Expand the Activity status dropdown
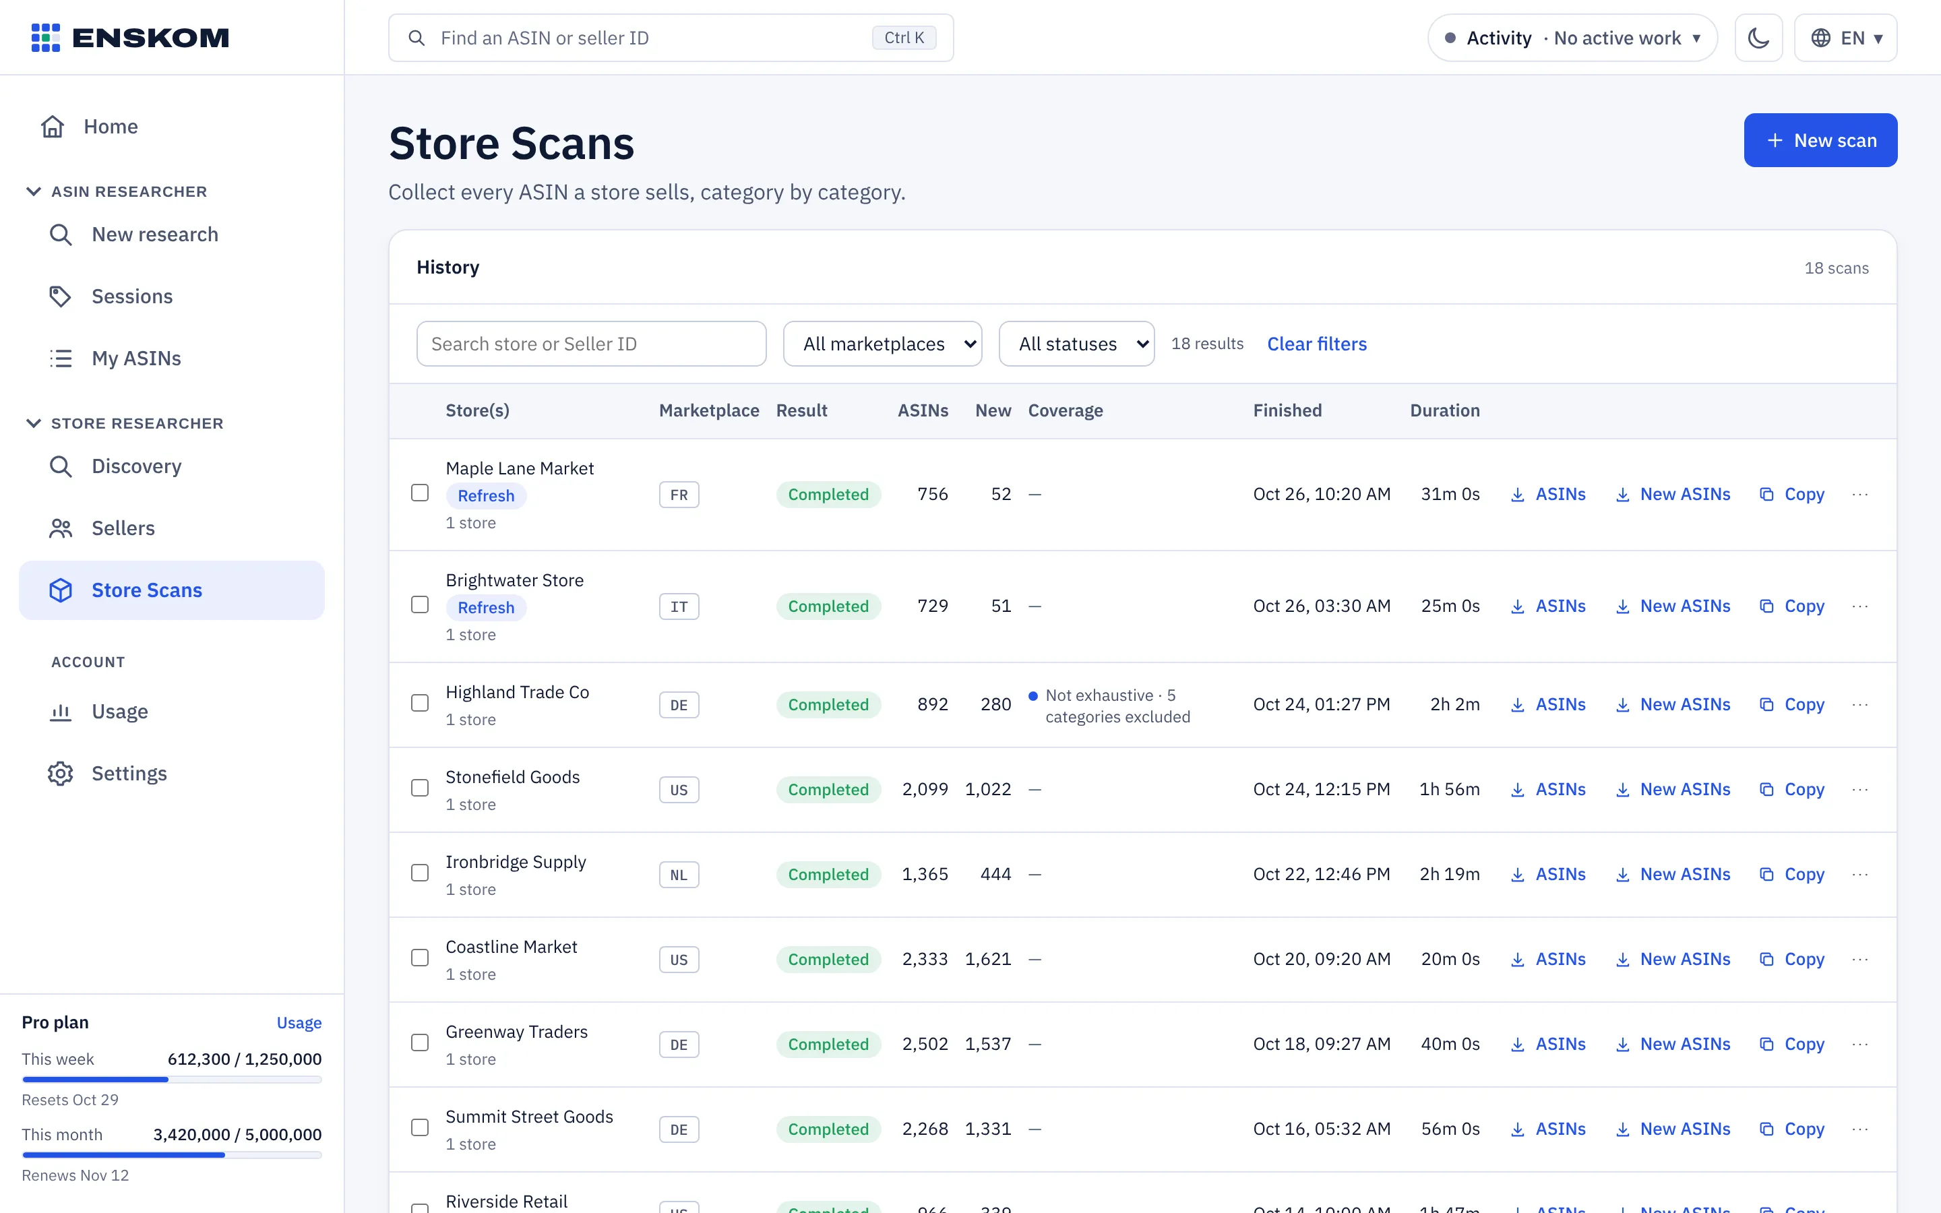Screen dimensions: 1941x1213 [x=1572, y=38]
